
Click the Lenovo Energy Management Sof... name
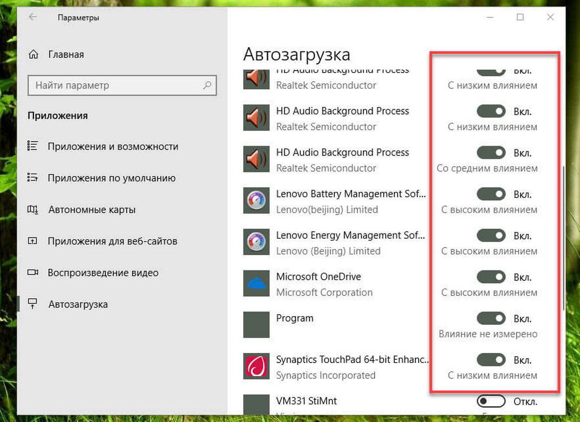pos(351,235)
